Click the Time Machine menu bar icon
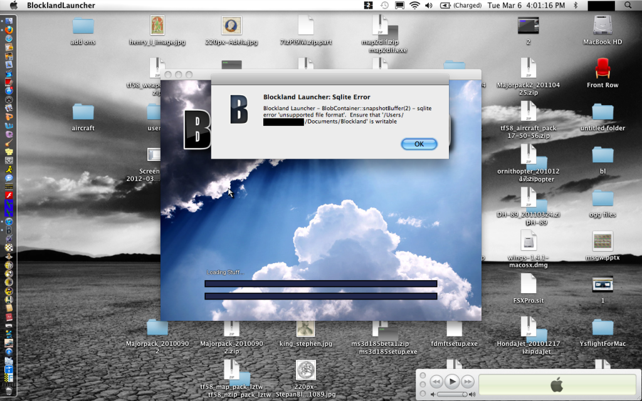This screenshot has width=642, height=401. tap(384, 6)
